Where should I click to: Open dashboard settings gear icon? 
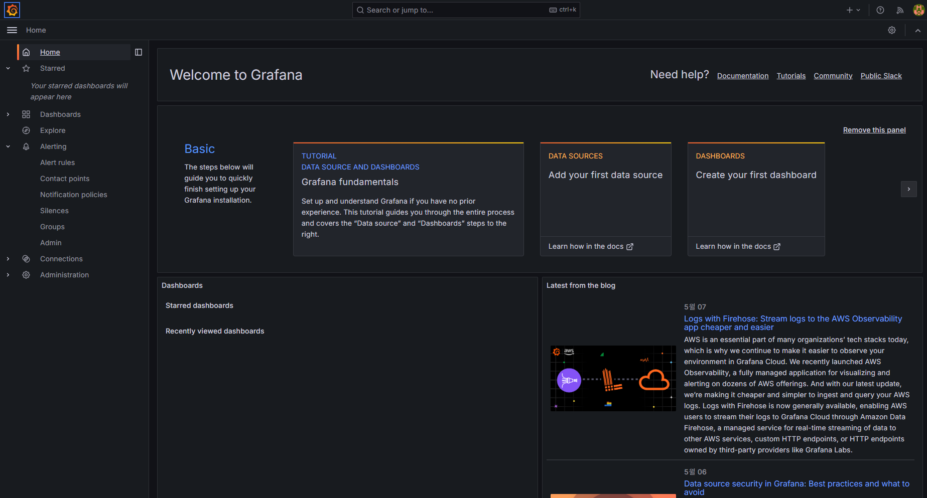pyautogui.click(x=891, y=30)
